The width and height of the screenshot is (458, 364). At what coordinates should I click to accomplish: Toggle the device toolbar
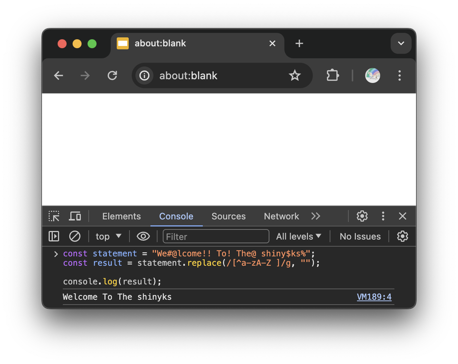(75, 216)
